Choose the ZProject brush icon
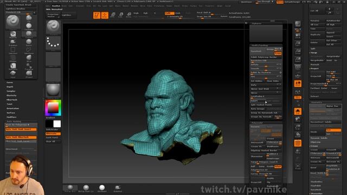Viewport: 347px width, 195px height. click(x=29, y=74)
